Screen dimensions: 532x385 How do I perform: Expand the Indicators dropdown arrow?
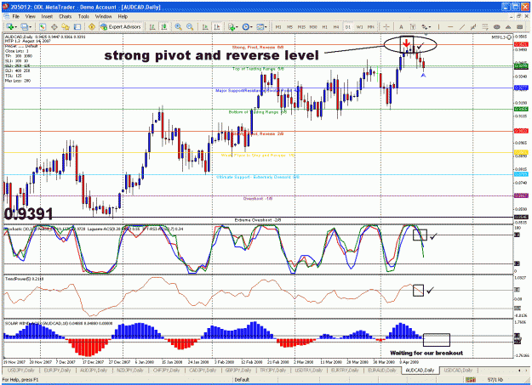click(237, 27)
